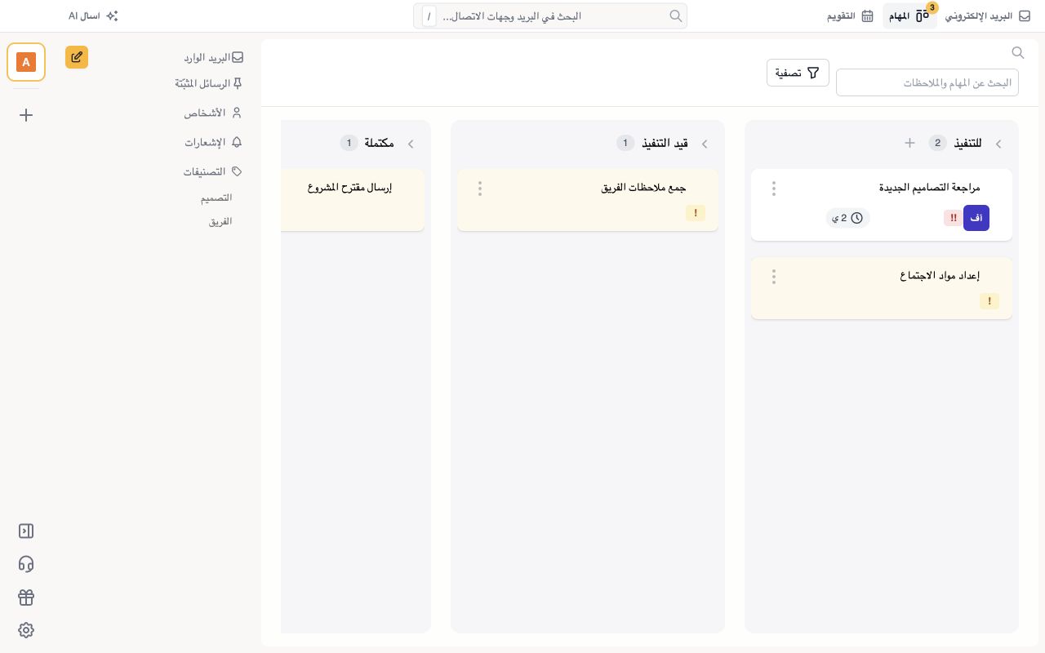Click the count badge of للتنفيذ column
Viewport: 1045px width, 653px height.
(937, 143)
